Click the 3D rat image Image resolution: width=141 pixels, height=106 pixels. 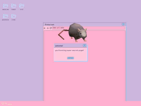pos(73,32)
